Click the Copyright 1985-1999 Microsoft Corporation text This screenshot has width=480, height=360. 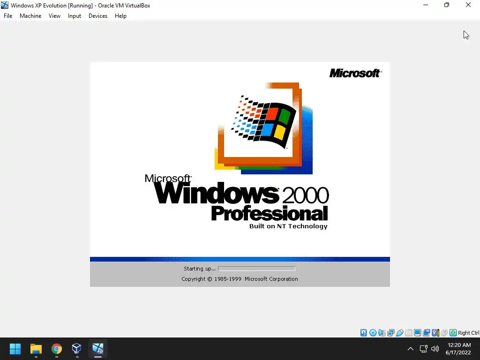coord(240,279)
